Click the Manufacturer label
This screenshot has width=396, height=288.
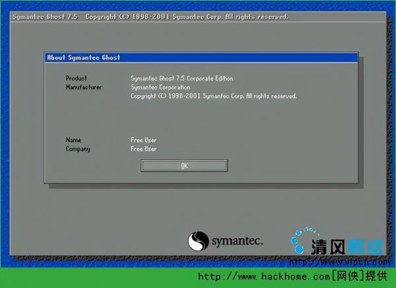click(x=84, y=87)
